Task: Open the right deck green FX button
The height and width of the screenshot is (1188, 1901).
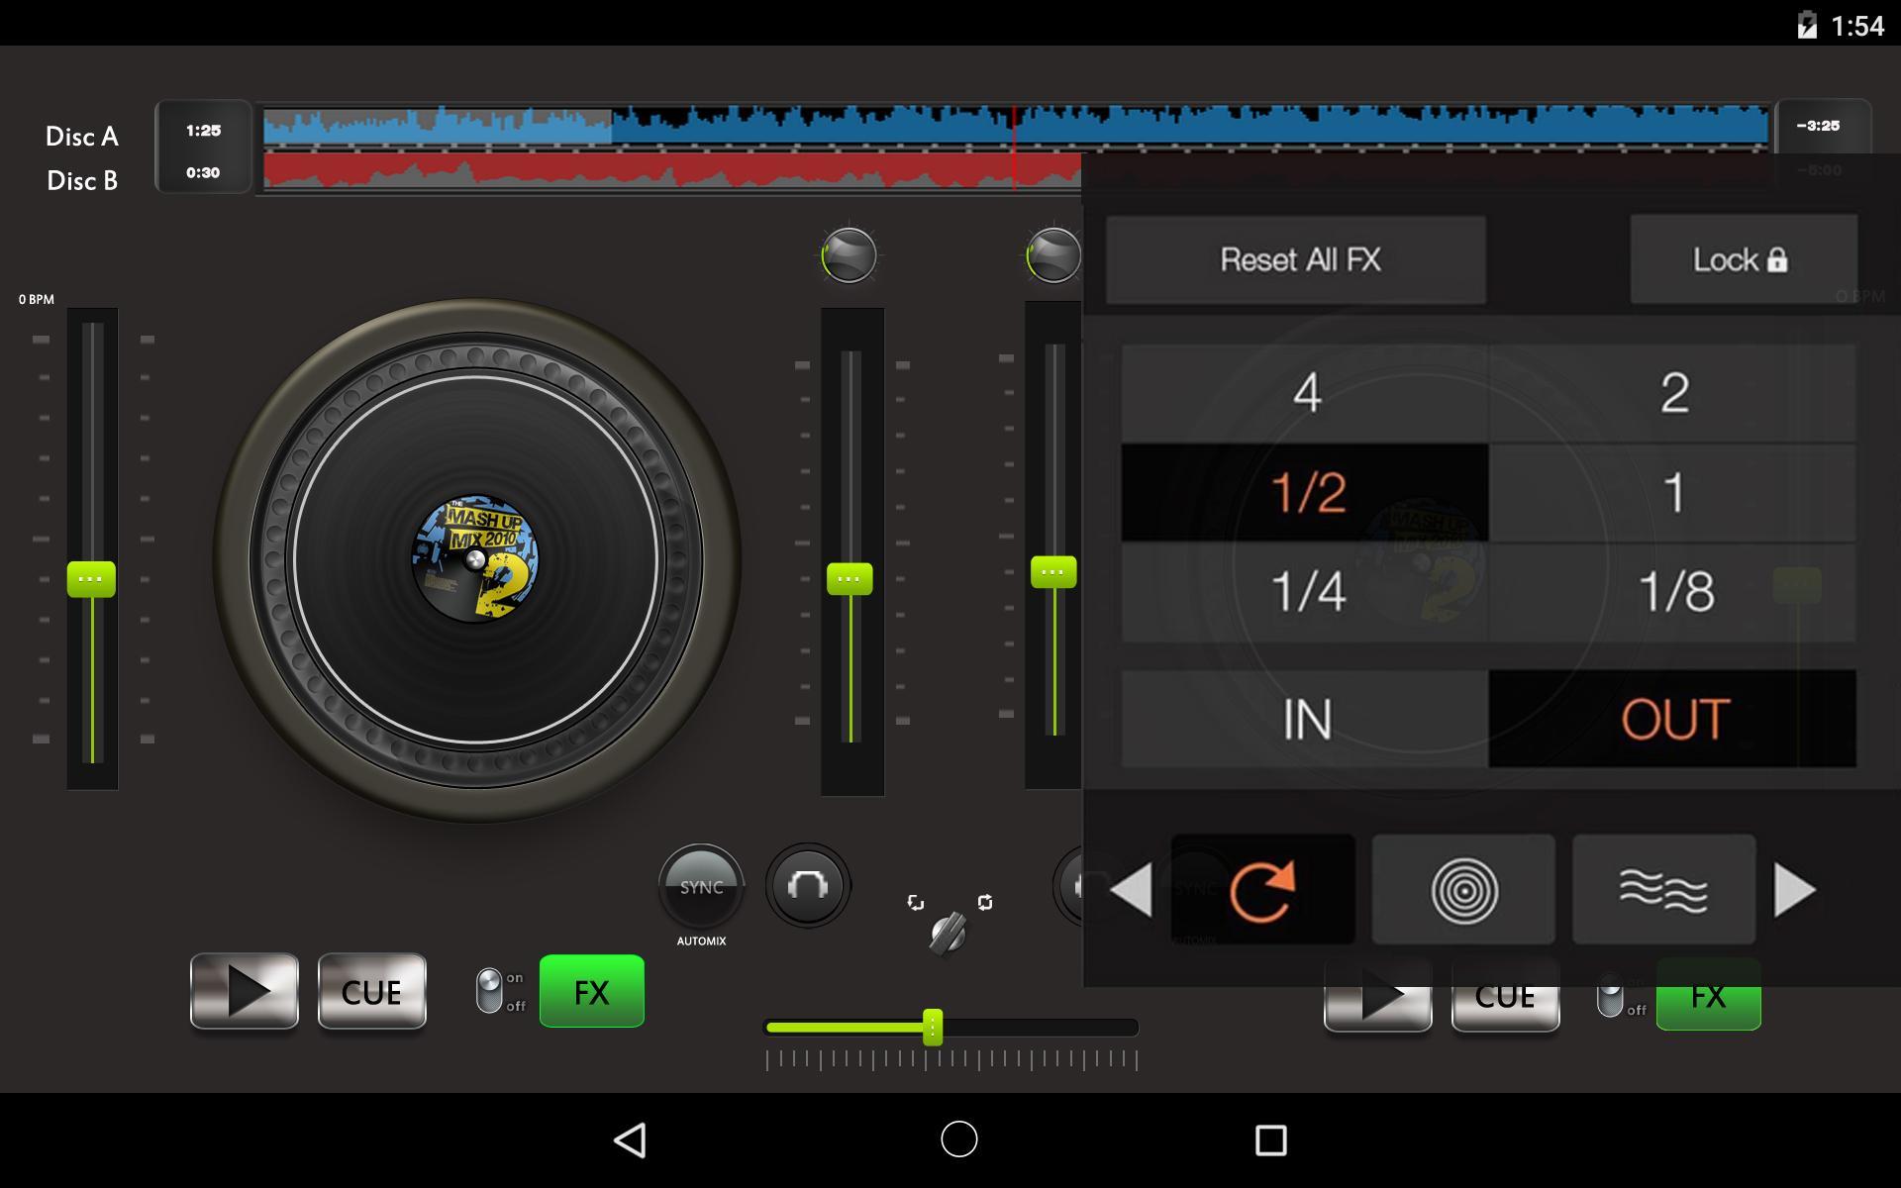Action: click(x=1709, y=997)
